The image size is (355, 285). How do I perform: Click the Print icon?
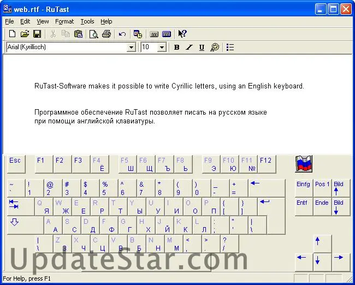tap(106, 34)
